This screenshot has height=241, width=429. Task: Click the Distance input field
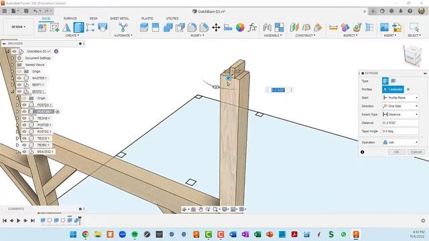(x=400, y=123)
